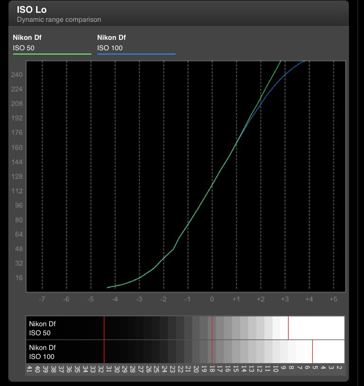
Task: Click the highlight clip marker on ISO 100 strip
Action: [x=312, y=352]
